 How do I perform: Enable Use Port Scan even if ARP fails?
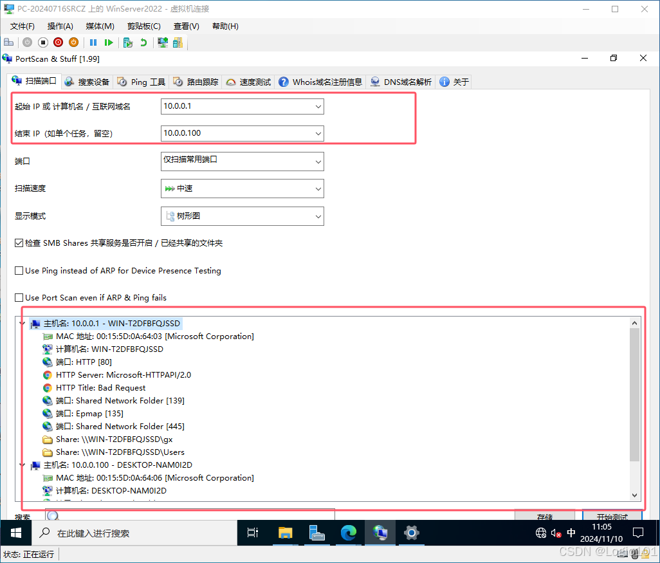19,298
